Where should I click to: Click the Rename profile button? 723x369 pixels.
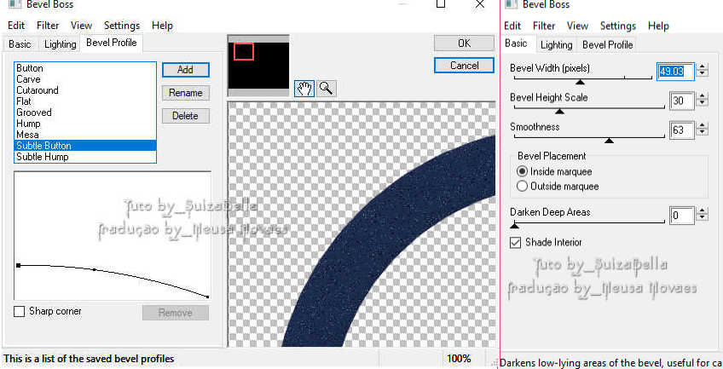pyautogui.click(x=185, y=93)
